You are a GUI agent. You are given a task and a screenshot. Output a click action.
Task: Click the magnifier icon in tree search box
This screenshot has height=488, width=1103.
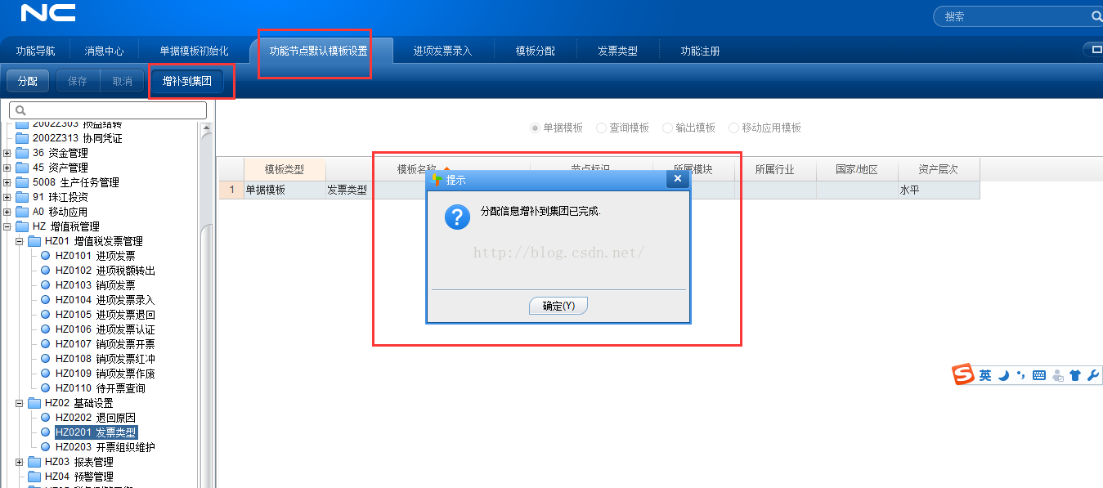21,110
